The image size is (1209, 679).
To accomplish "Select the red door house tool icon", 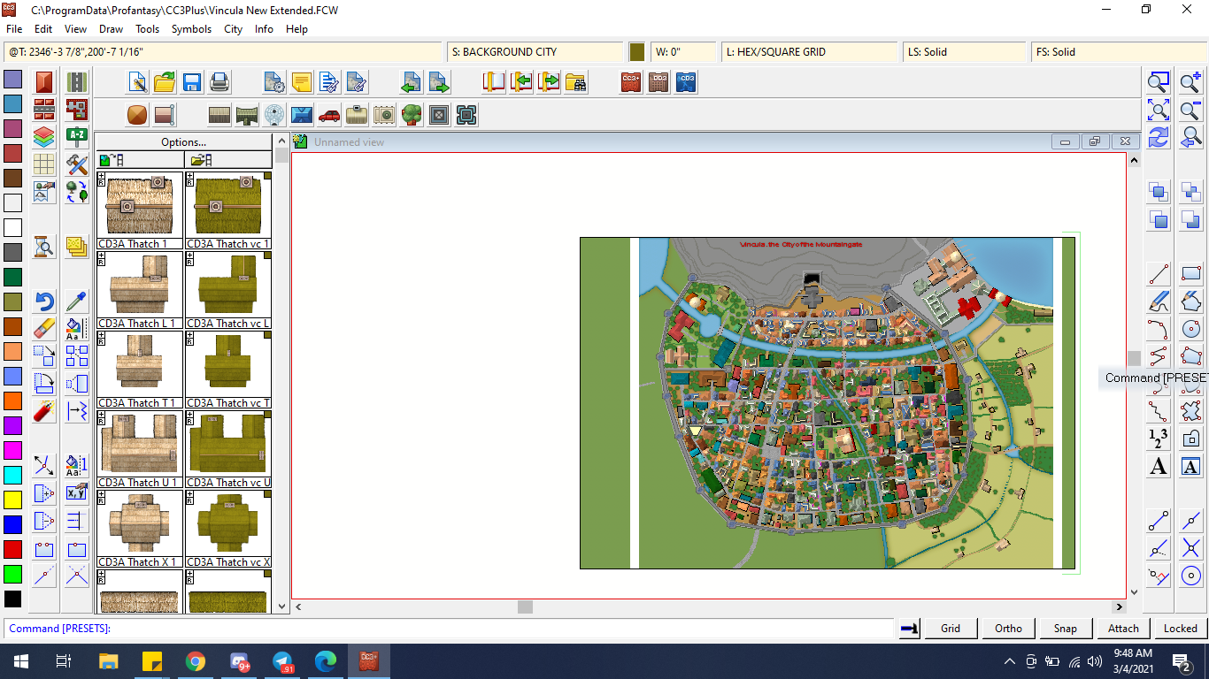I will [44, 82].
